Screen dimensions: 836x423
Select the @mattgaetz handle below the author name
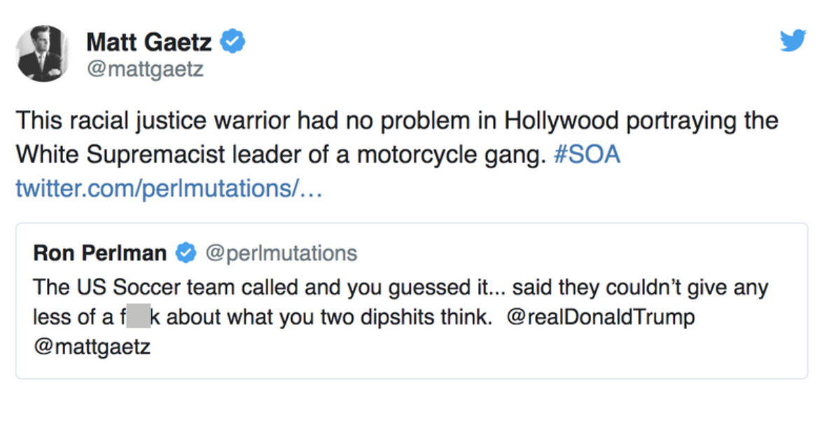click(x=145, y=70)
